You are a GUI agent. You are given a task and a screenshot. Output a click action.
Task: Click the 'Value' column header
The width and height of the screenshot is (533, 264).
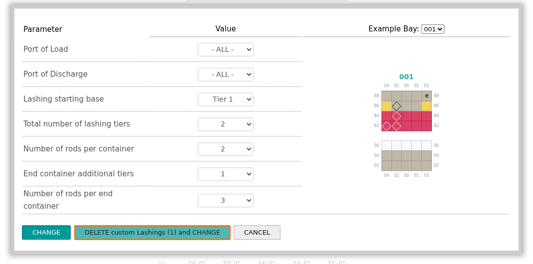226,29
